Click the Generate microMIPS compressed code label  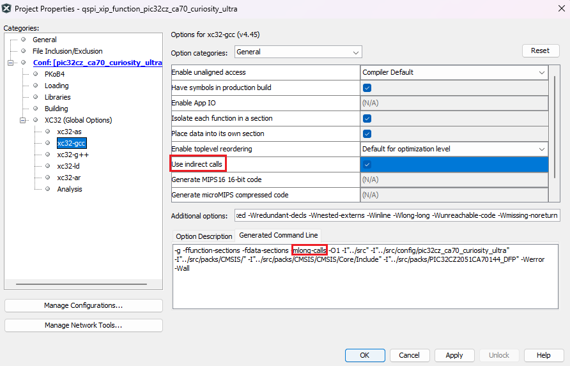point(230,195)
